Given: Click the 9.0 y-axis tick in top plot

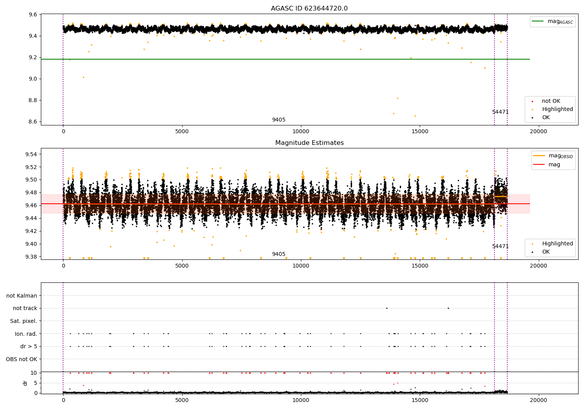Looking at the screenshot, I should pos(33,79).
